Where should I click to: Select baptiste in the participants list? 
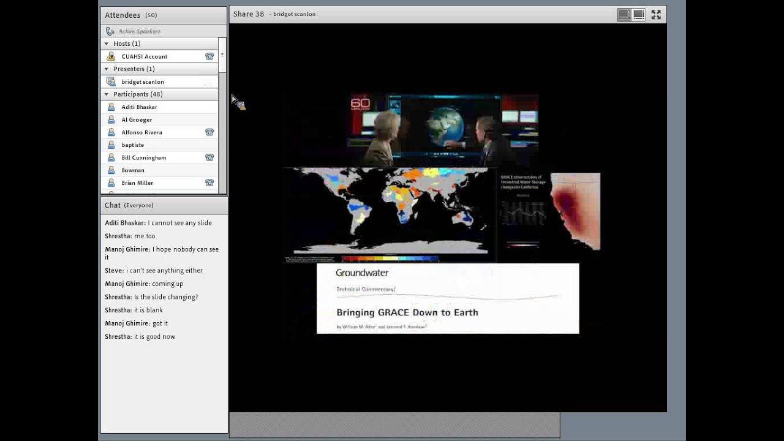pos(159,145)
